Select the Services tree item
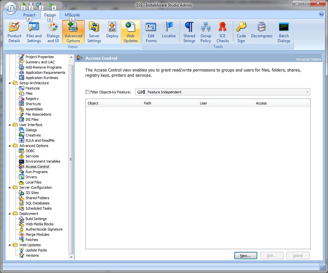 coord(32,156)
